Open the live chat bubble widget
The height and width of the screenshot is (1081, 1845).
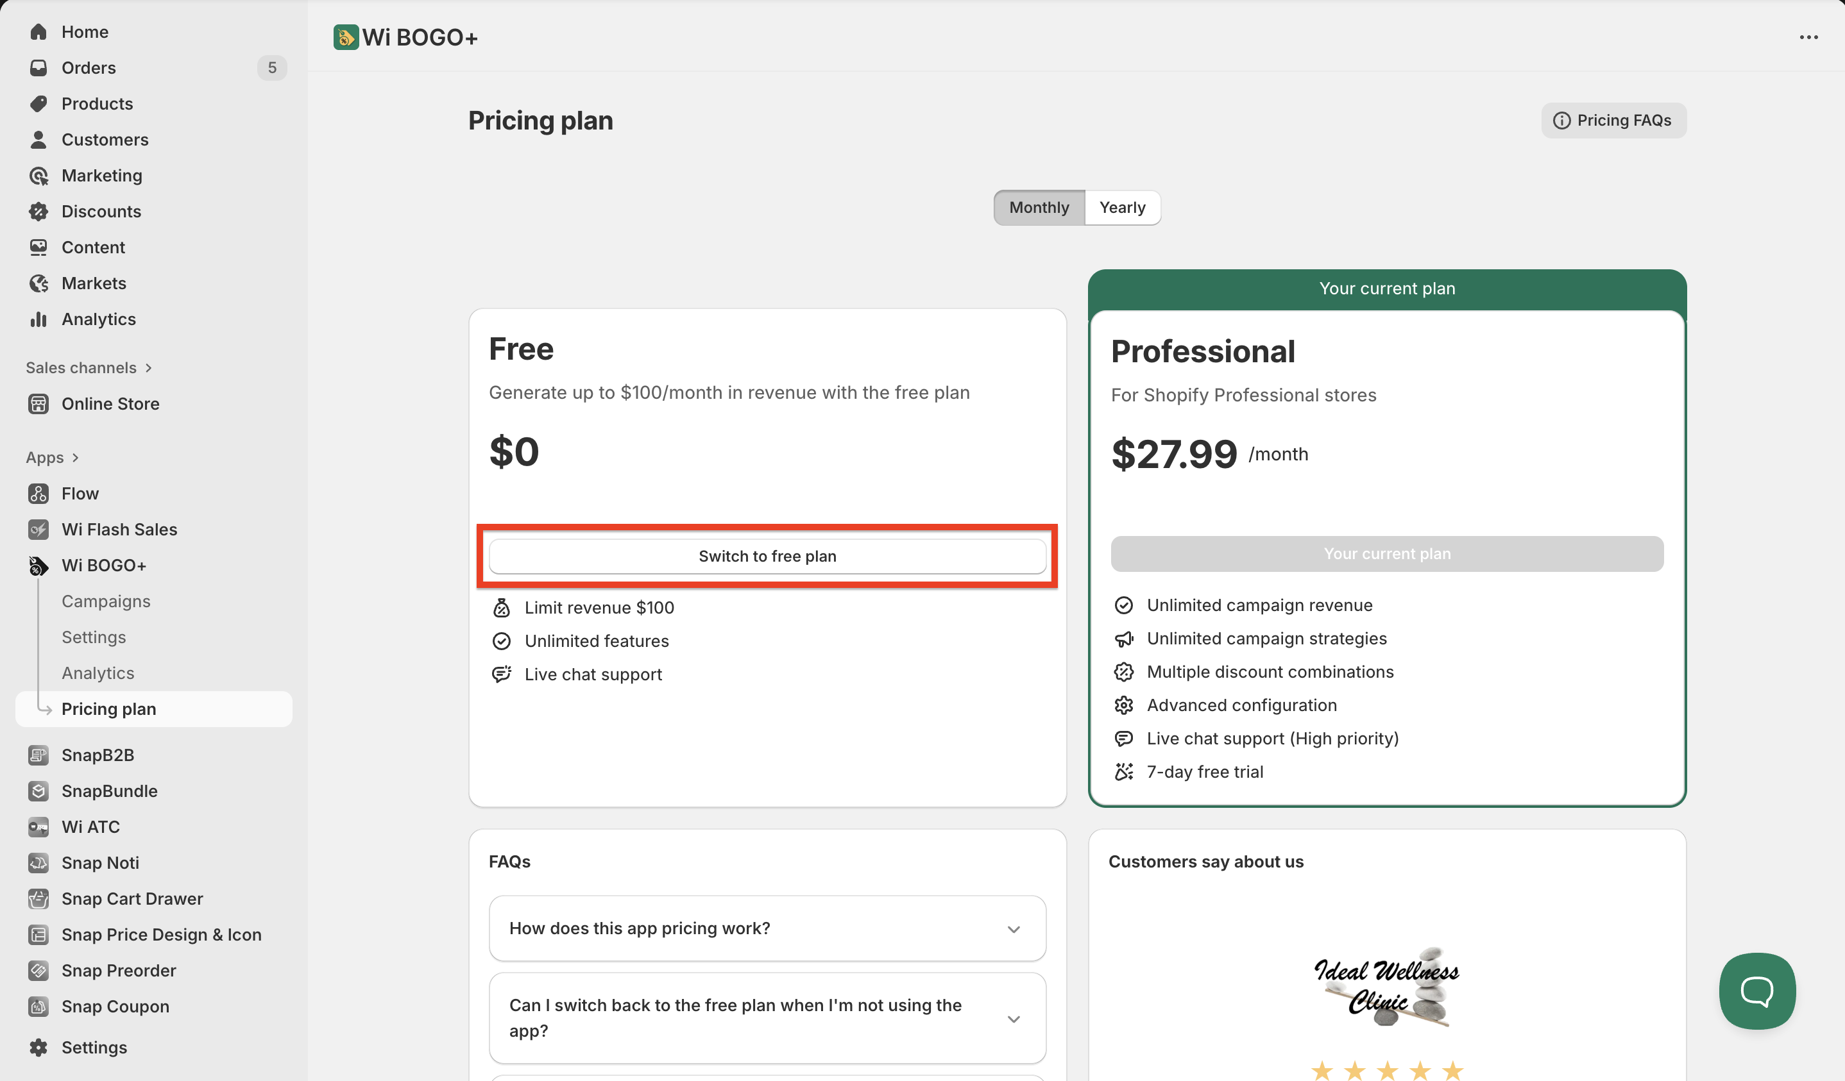[x=1756, y=991]
